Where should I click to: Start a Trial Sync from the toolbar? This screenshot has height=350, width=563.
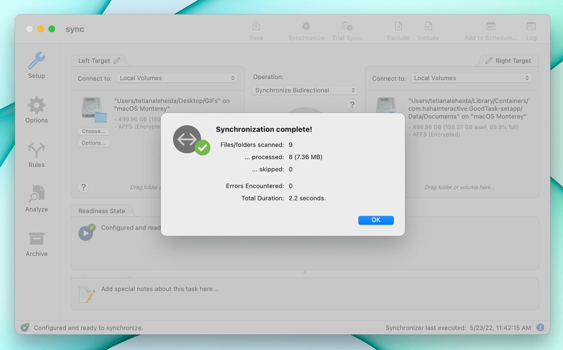point(347,30)
